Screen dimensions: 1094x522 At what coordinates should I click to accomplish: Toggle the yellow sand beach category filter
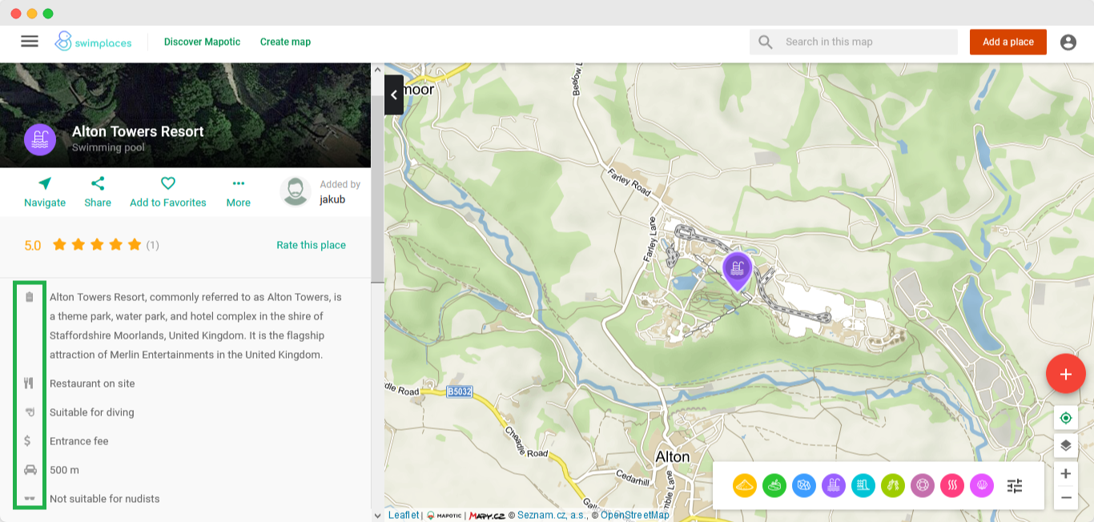click(x=745, y=485)
